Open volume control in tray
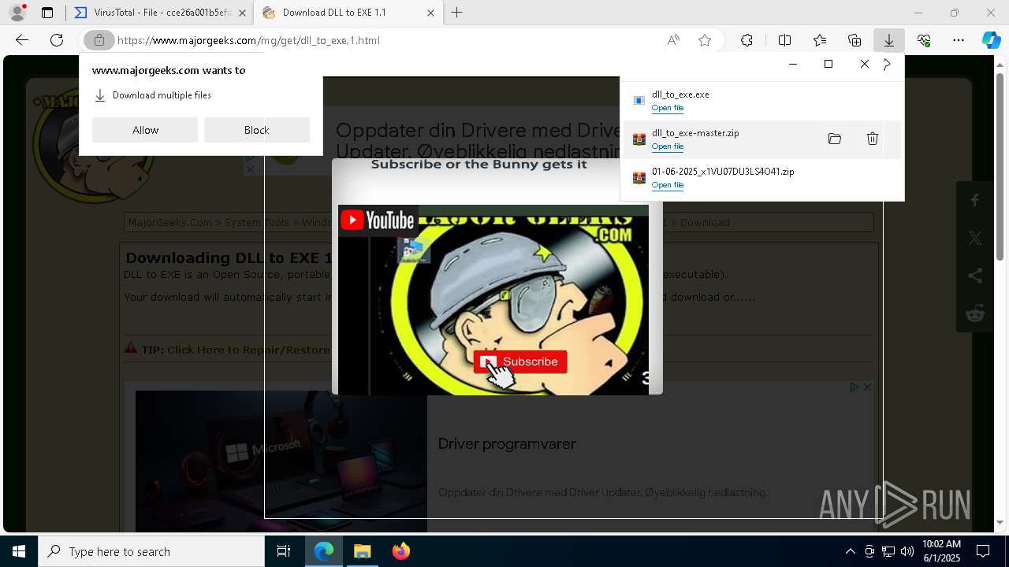Screen dimensions: 1009x567 click(907, 551)
